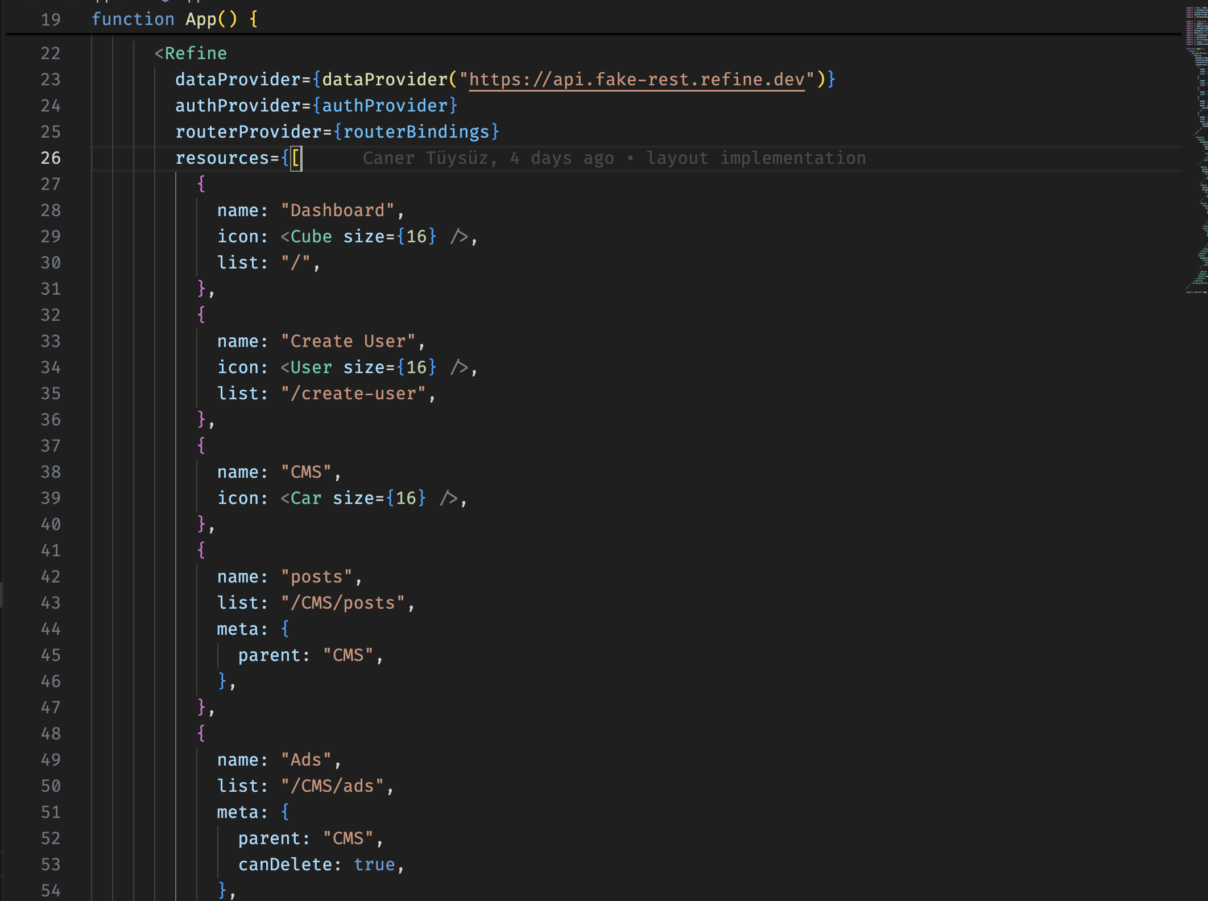Image resolution: width=1208 pixels, height=901 pixels.
Task: Click the '"Ads"' name string
Action: point(306,760)
